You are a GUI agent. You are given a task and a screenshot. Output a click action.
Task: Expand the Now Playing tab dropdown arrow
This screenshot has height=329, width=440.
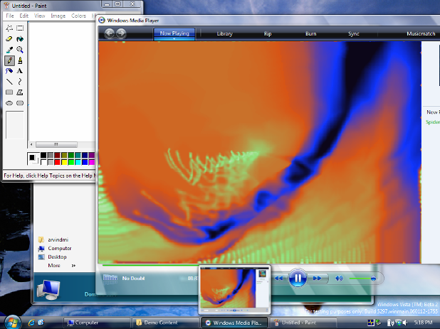(x=174, y=39)
